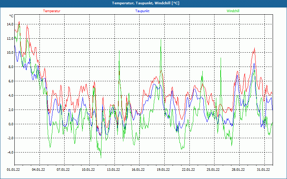The image size is (287, 179).
Task: Click the 16.01.22 date label
Action: point(138,170)
